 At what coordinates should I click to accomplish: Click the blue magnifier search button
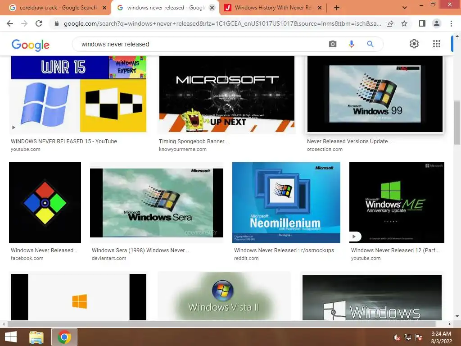tap(370, 44)
